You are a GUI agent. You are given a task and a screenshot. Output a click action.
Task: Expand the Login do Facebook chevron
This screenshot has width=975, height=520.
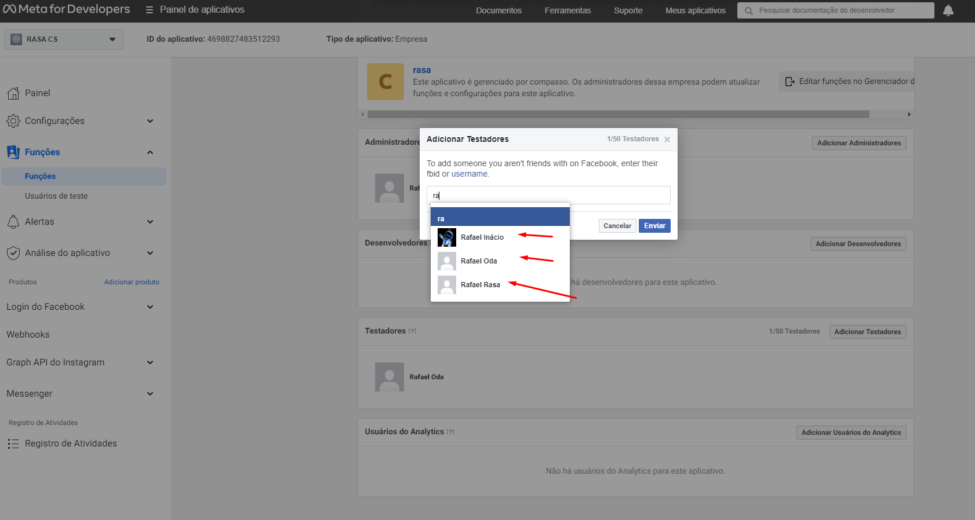(x=150, y=307)
